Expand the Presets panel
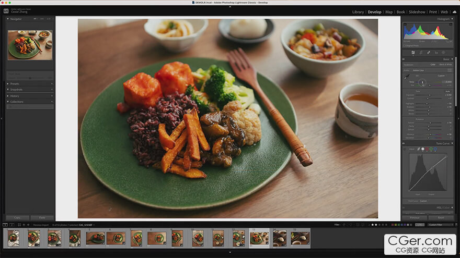The image size is (460, 258). coord(8,84)
